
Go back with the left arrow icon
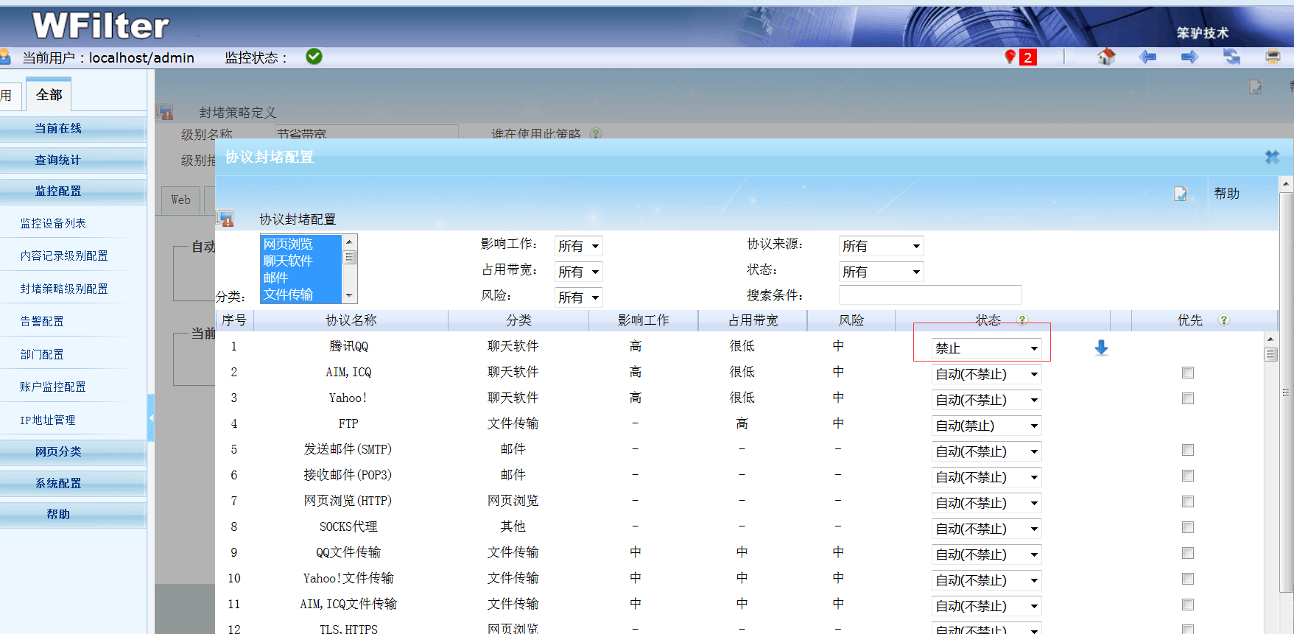click(x=1147, y=57)
